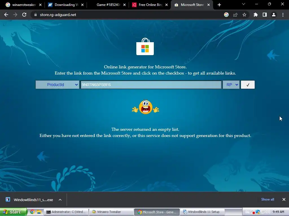Click the taskbar clock 9:49 AM

pyautogui.click(x=278, y=212)
